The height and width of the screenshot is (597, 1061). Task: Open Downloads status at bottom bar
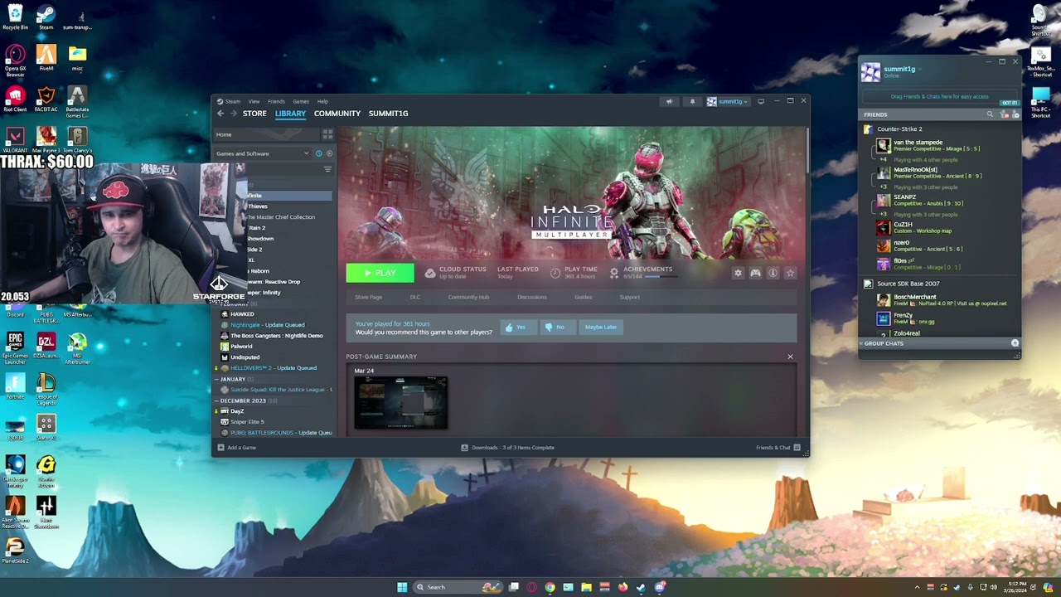507,448
